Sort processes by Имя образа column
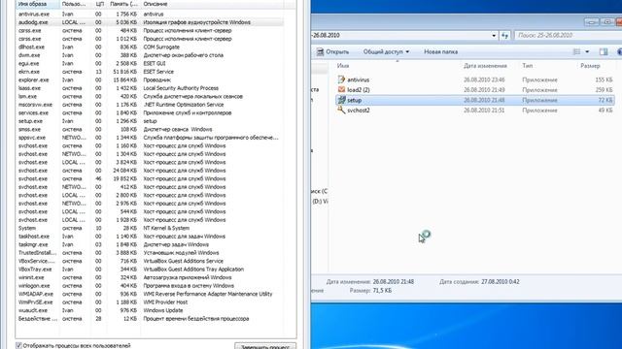The height and width of the screenshot is (349, 622). 38,4
